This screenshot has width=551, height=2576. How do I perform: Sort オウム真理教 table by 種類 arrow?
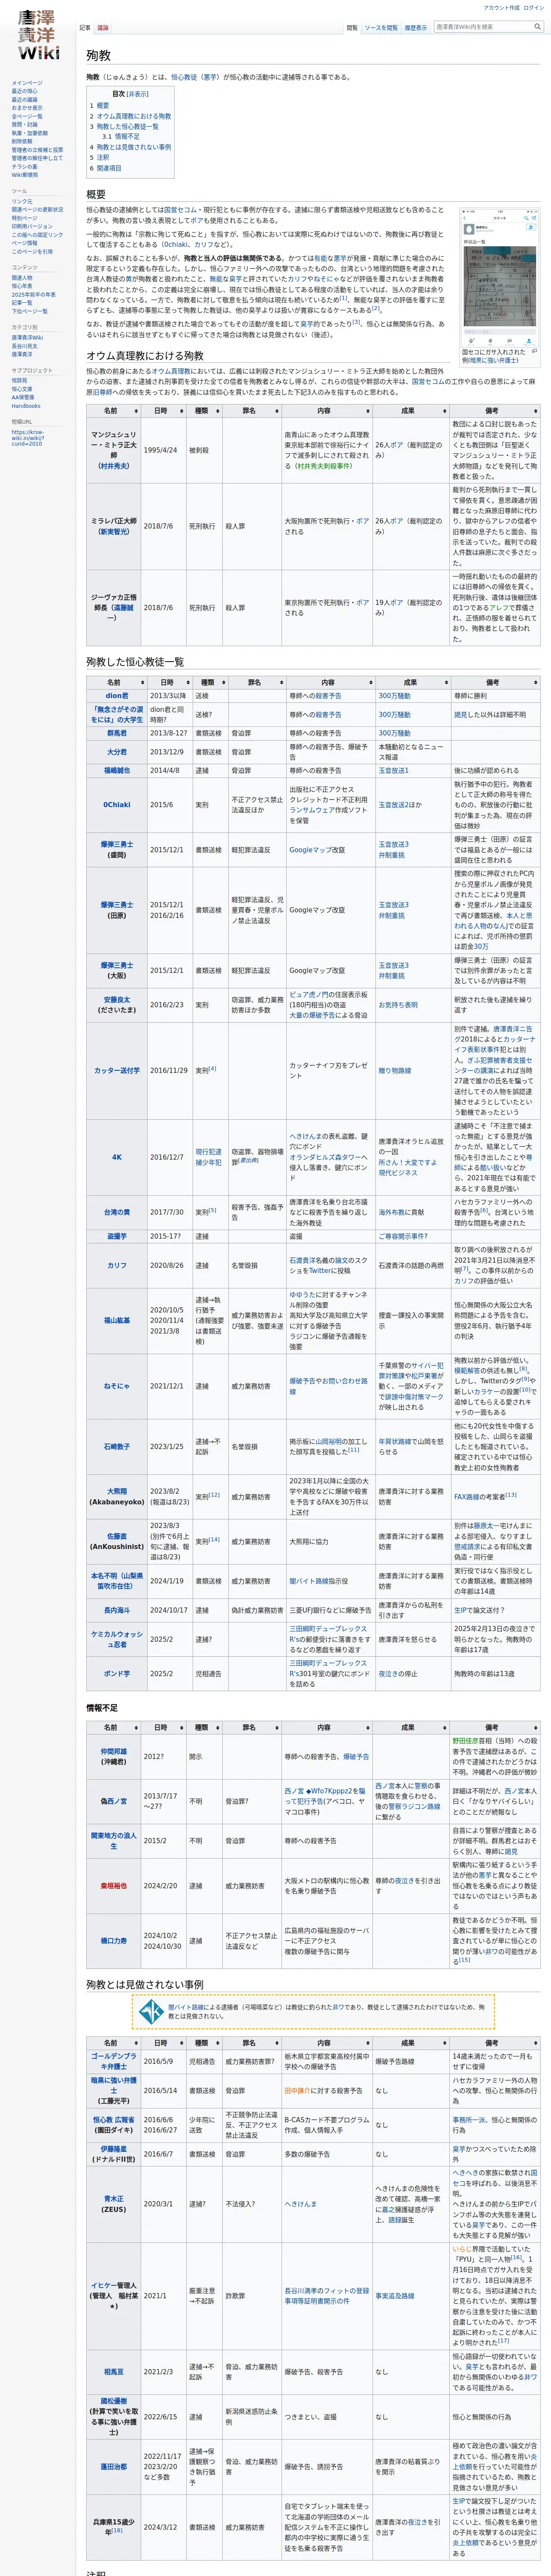(x=218, y=410)
